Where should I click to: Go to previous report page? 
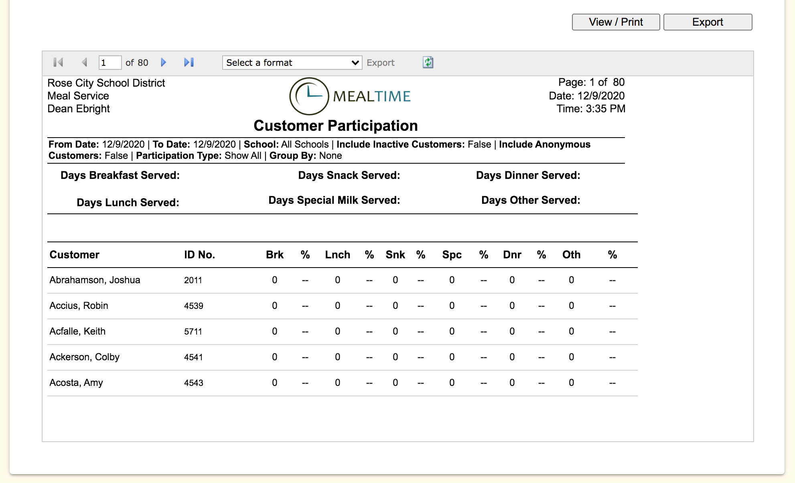coord(84,63)
